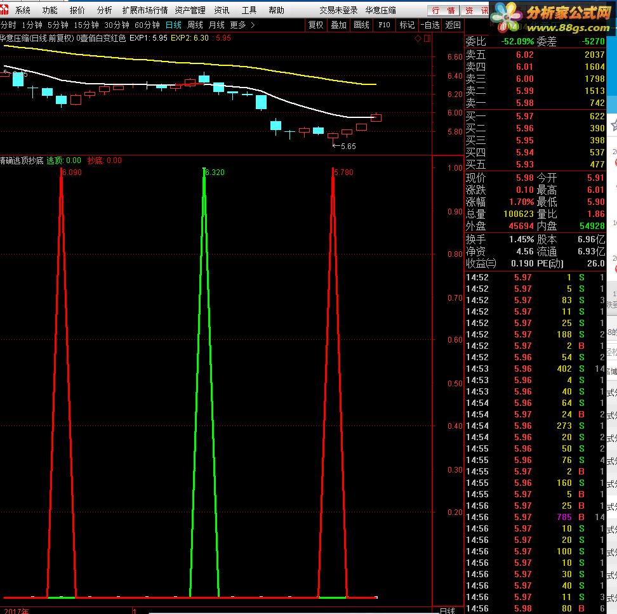
Task: Click the 叠加 overlay button
Action: point(338,25)
